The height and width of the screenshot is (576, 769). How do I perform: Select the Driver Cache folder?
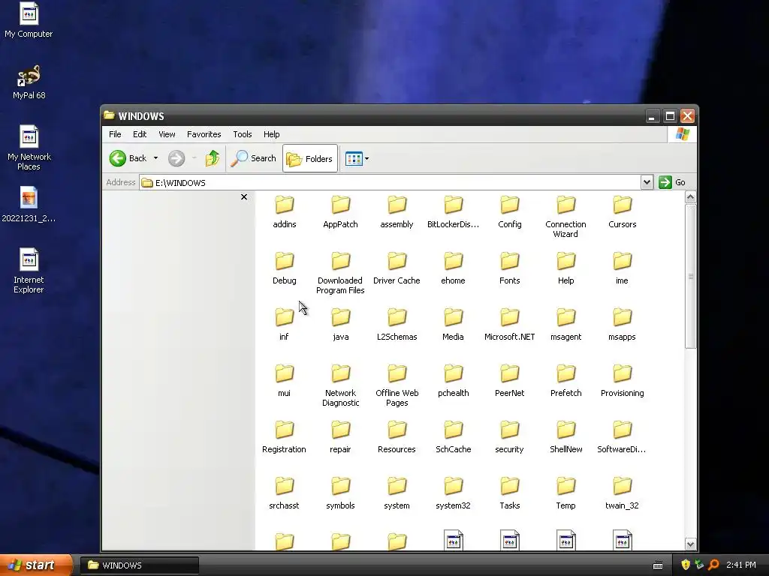click(397, 268)
